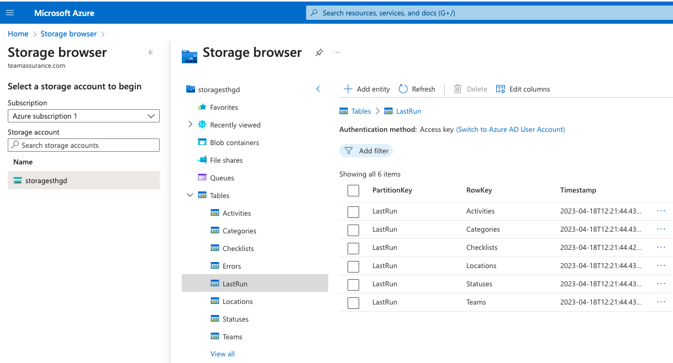
Task: Open the Edit columns tool
Action: tap(523, 89)
